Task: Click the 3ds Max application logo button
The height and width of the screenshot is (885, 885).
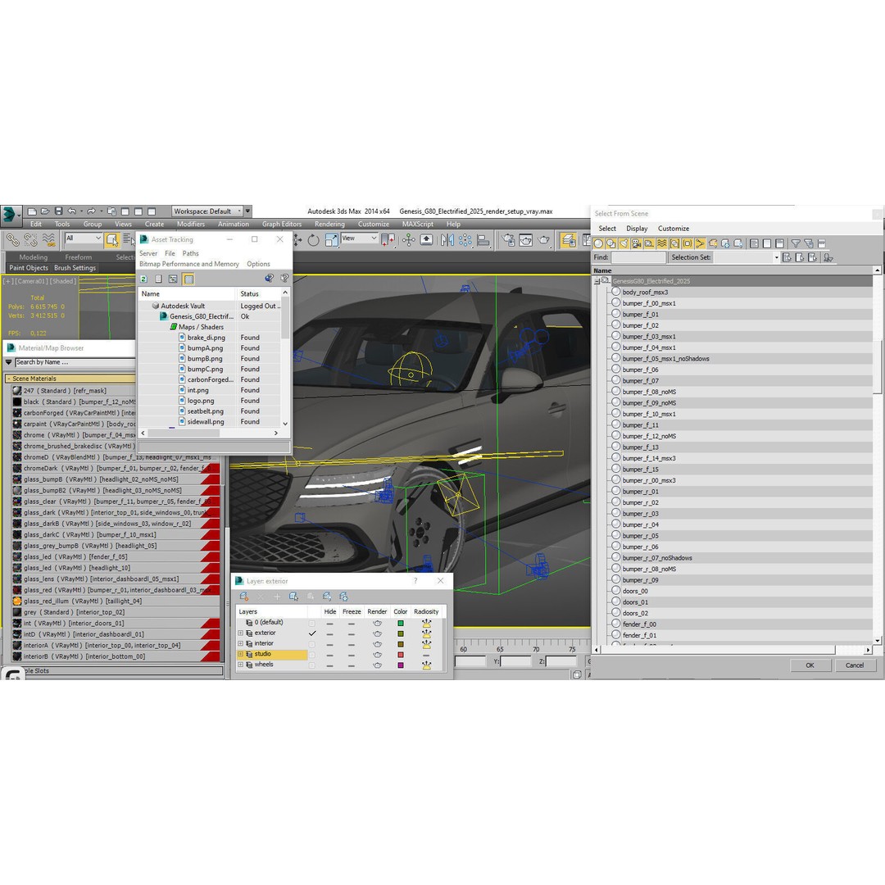Action: coord(10,215)
